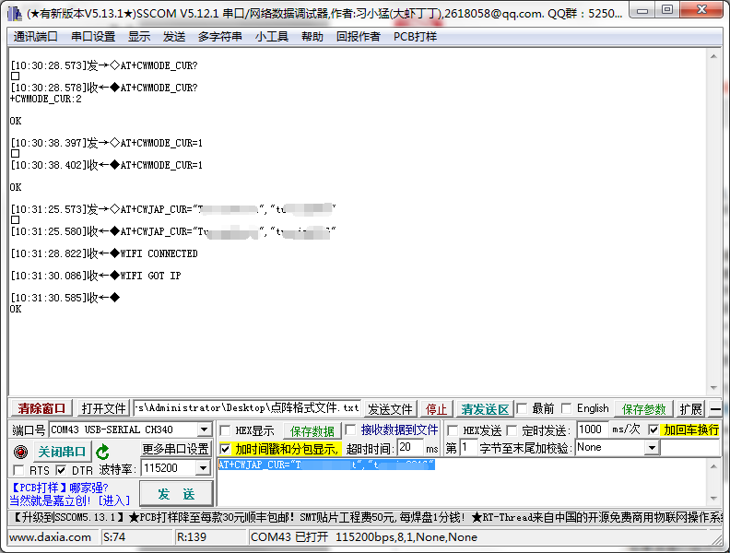Viewport: 730px width, 553px height.
Task: Click the minus collapse button beside 扩展
Action: [715, 409]
